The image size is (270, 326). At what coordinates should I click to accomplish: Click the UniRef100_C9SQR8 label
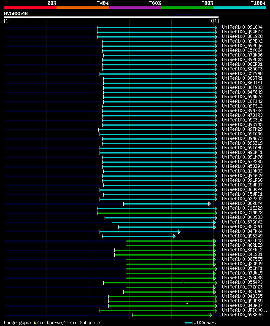pos(242,278)
